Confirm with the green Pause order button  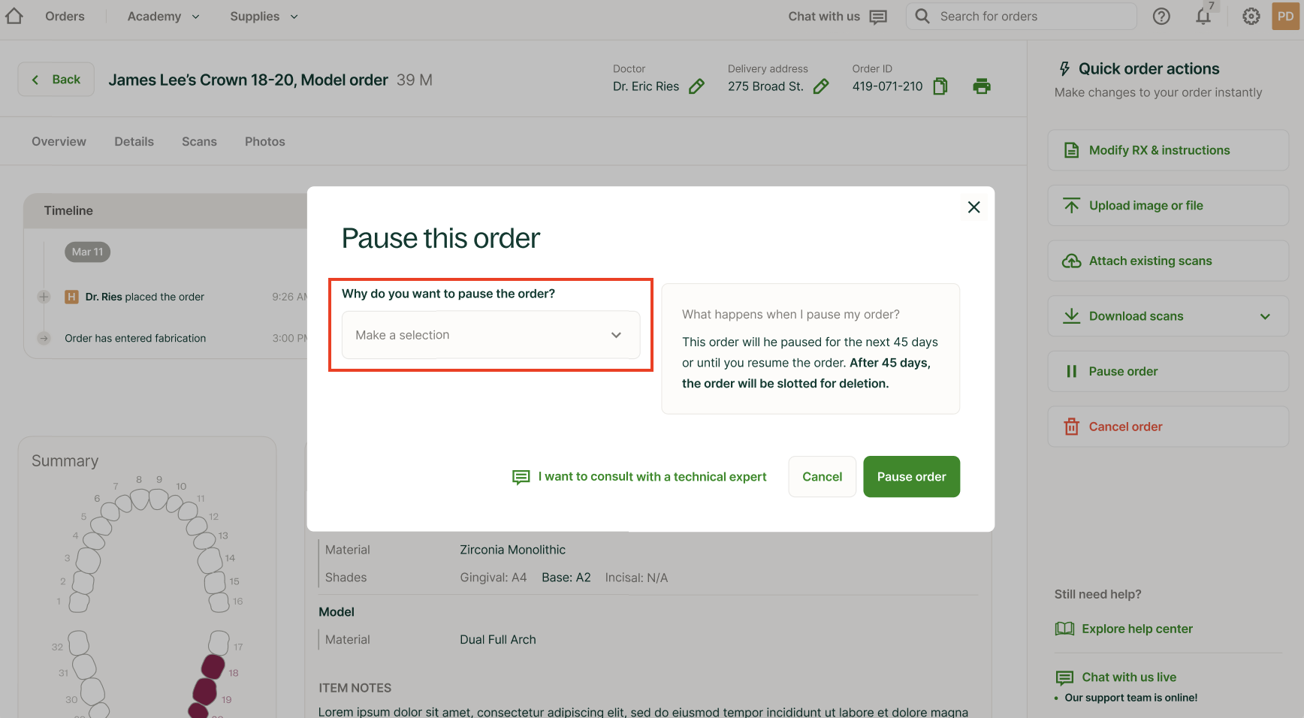point(911,477)
